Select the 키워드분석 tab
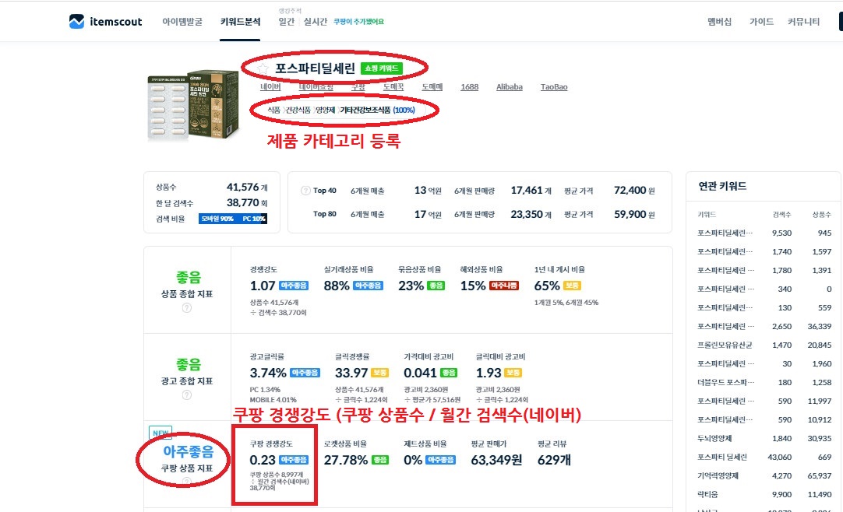 coord(240,22)
